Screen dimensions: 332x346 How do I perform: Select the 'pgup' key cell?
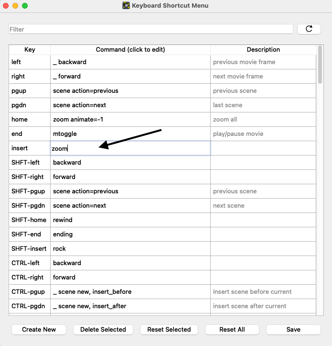coord(30,91)
